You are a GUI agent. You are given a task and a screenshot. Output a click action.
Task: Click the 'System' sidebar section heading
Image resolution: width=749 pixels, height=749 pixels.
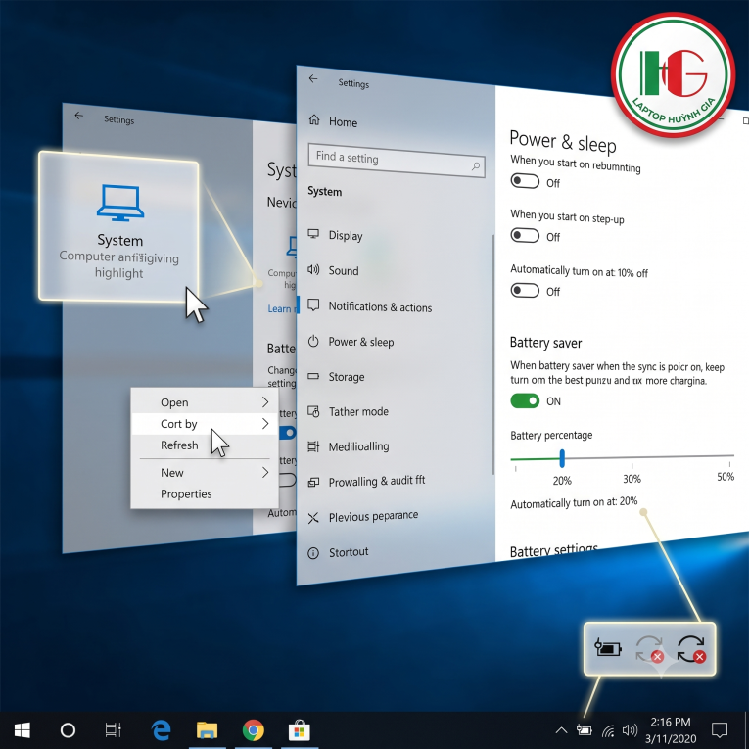[324, 191]
